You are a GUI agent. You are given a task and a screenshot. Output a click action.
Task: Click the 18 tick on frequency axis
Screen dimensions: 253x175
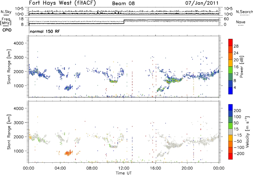point(21,19)
